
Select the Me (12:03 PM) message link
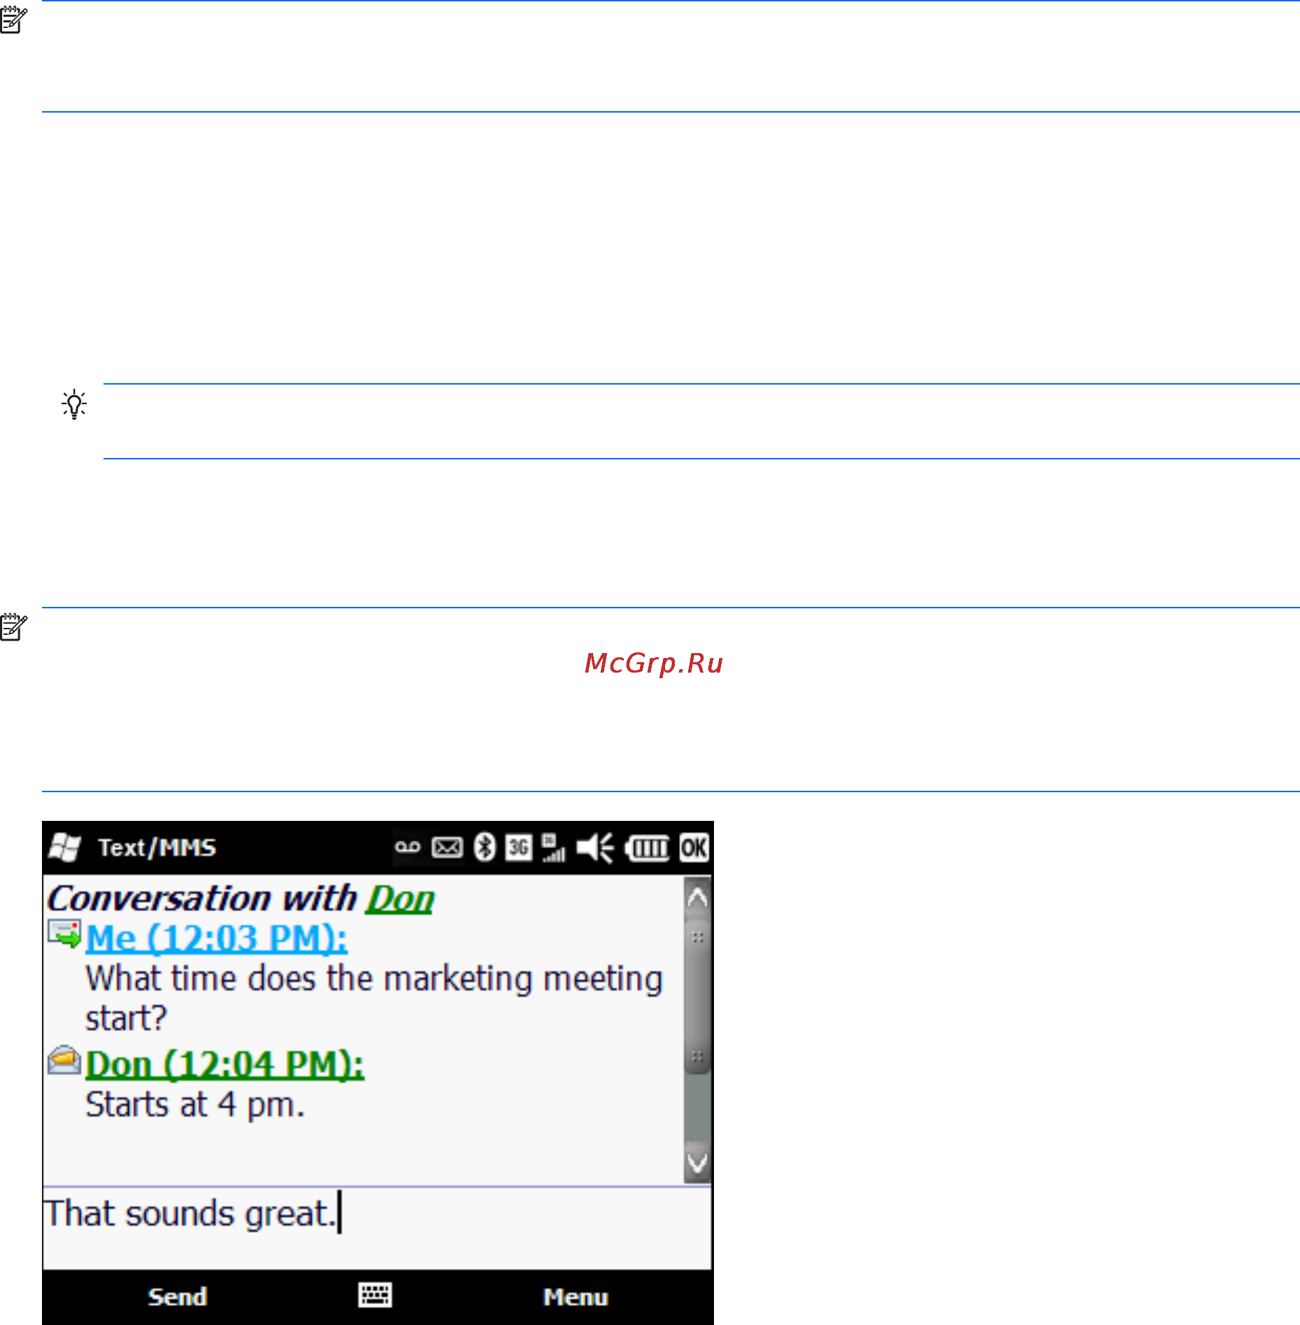[217, 938]
